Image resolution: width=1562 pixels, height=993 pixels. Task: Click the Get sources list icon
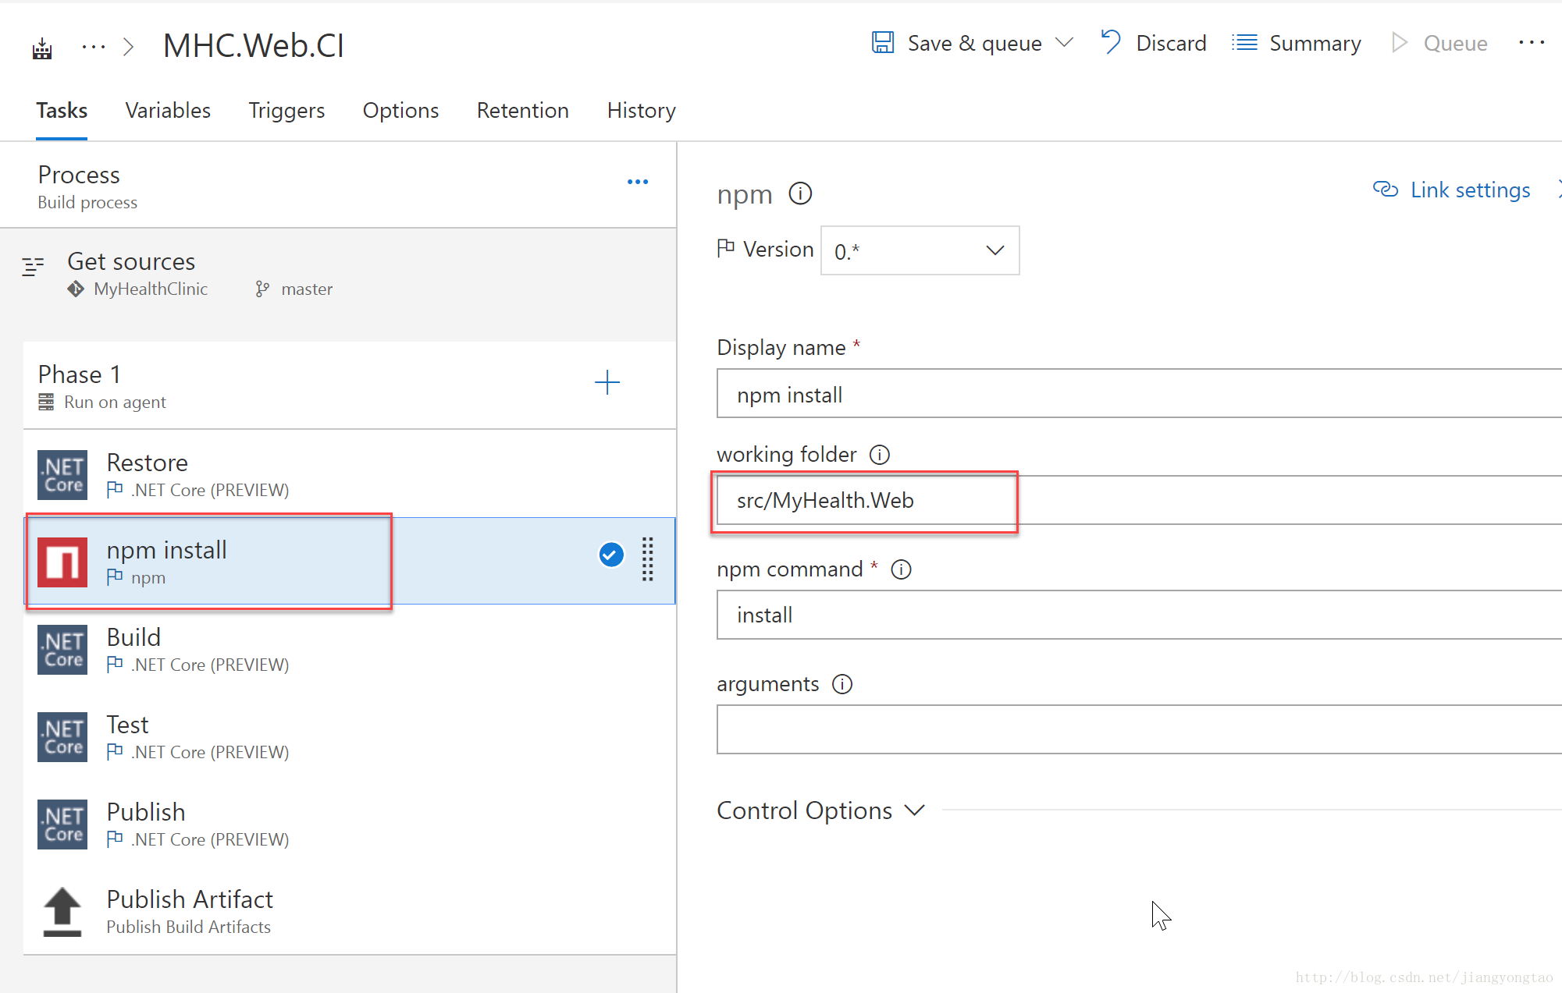[33, 267]
